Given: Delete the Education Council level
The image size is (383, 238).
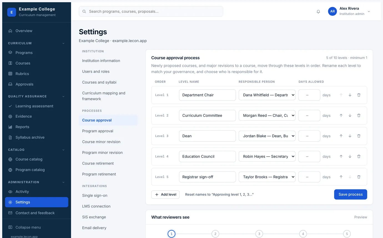Looking at the screenshot, I should coord(359,156).
